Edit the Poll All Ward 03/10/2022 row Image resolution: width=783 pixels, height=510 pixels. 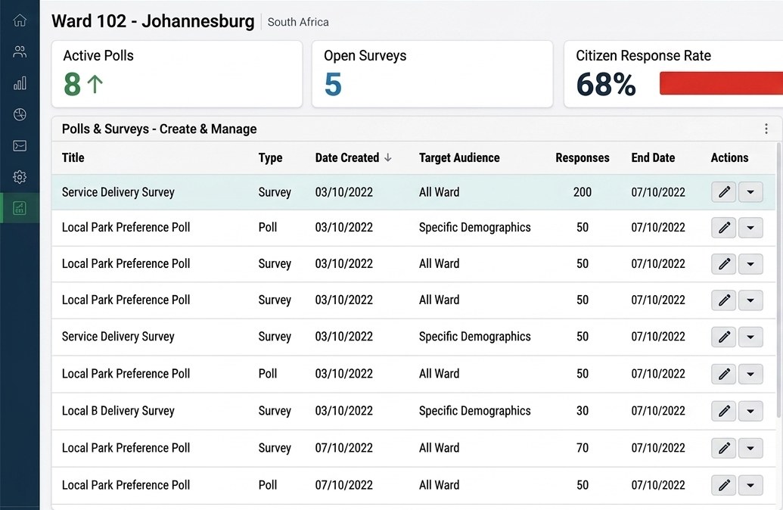point(723,374)
